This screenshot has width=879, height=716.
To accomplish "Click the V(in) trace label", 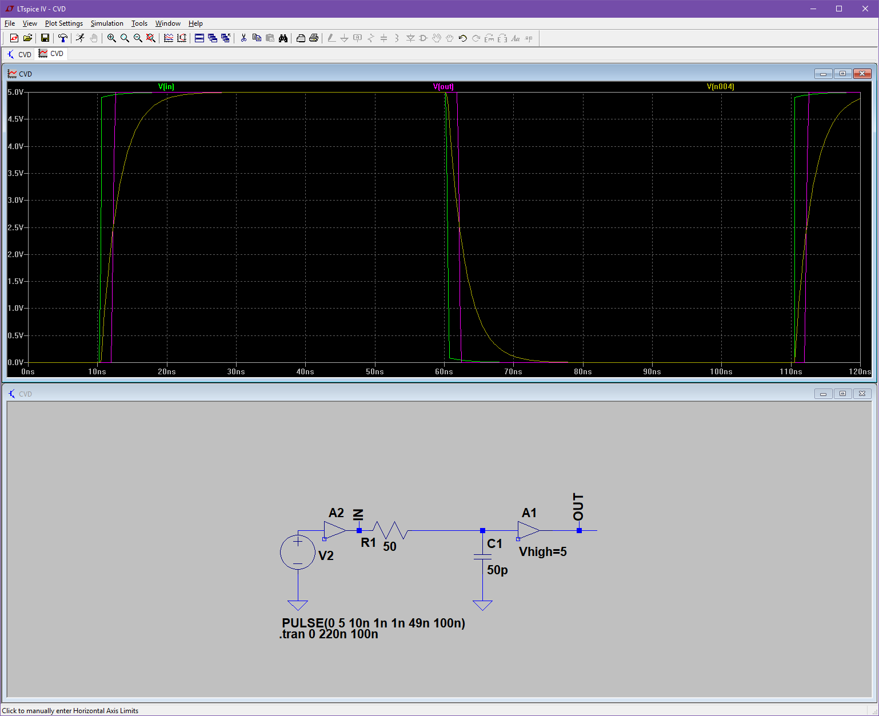I will [166, 87].
